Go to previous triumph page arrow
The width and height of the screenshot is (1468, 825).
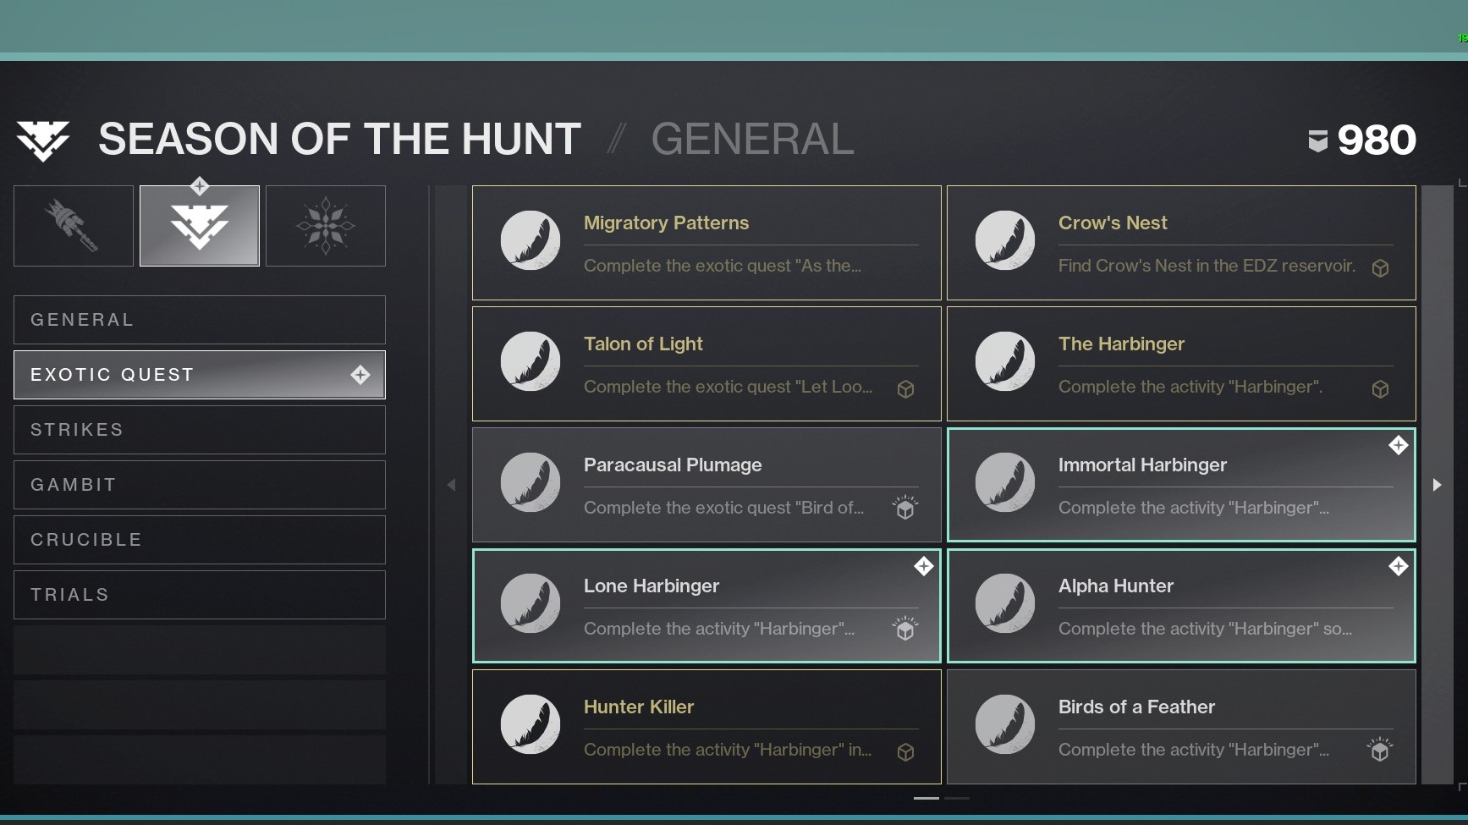(451, 485)
